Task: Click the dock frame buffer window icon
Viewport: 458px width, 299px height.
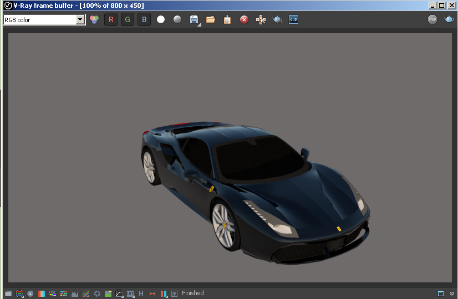Action: (441, 293)
